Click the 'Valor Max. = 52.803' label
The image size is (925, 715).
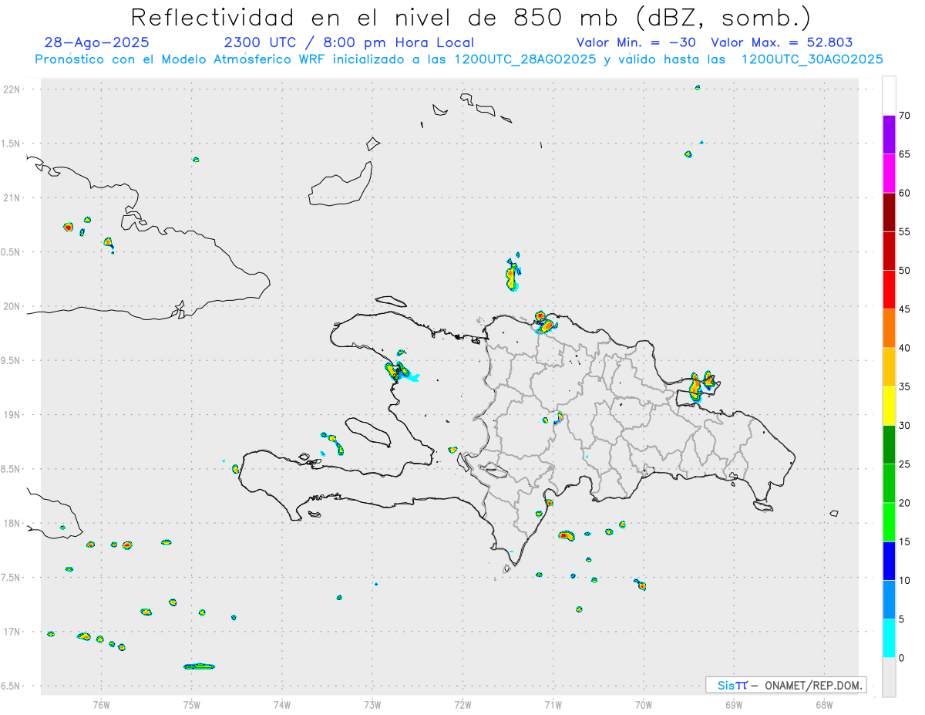[x=782, y=42]
